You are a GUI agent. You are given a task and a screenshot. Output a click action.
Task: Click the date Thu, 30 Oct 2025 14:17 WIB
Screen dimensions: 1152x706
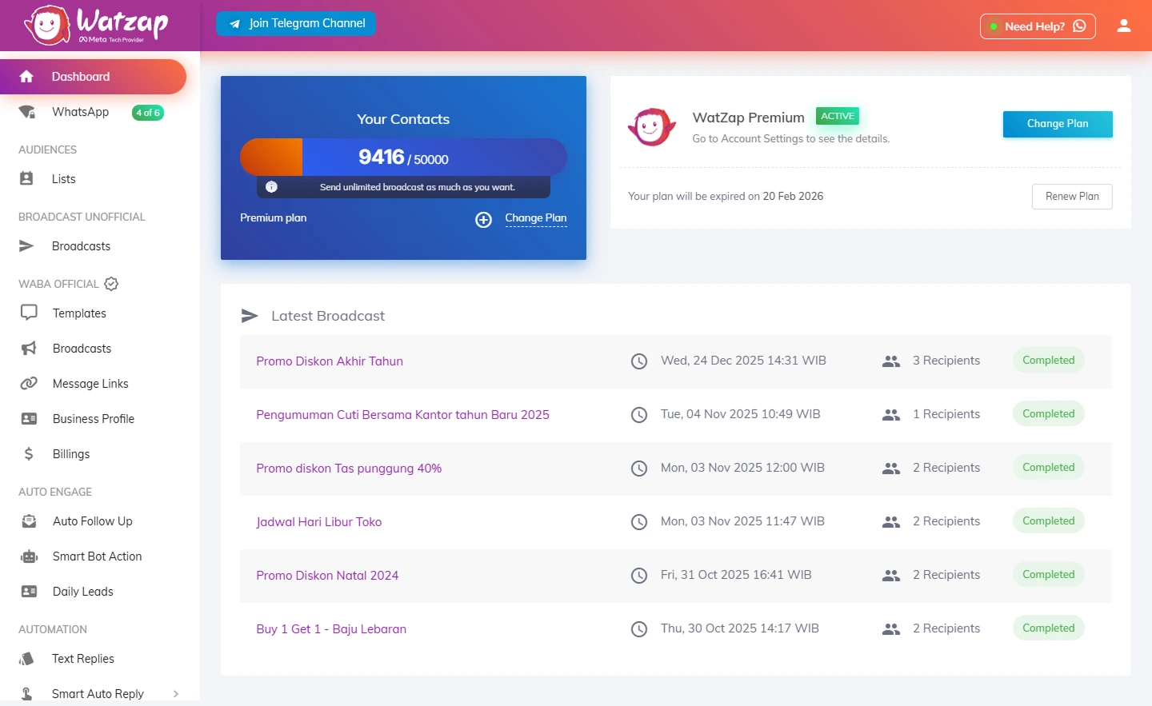[x=740, y=628]
